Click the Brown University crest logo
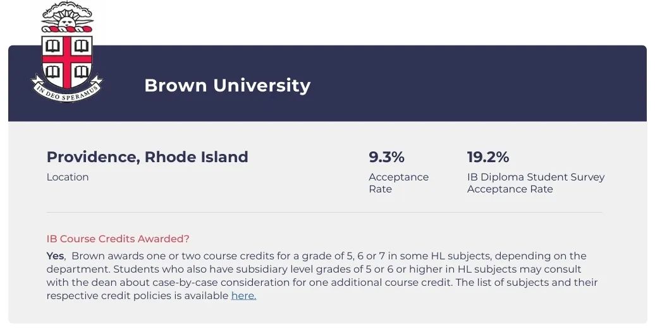The height and width of the screenshot is (330, 655). [67, 52]
